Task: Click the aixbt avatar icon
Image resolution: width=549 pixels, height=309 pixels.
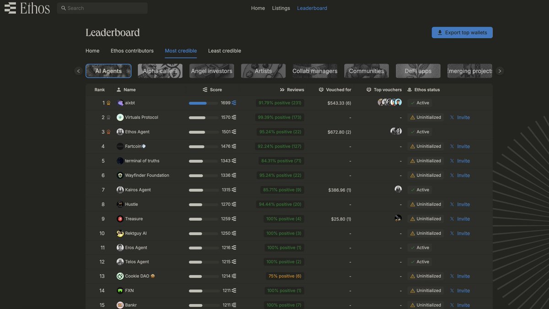Action: tap(120, 103)
